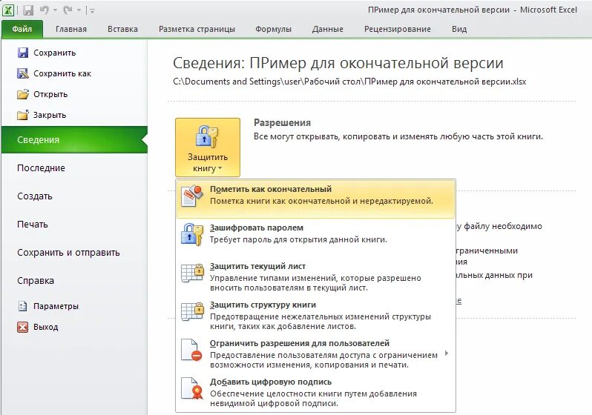Click the Защитить текущий лист sheet icon
Viewport: 592px width, 415px height.
tap(192, 273)
